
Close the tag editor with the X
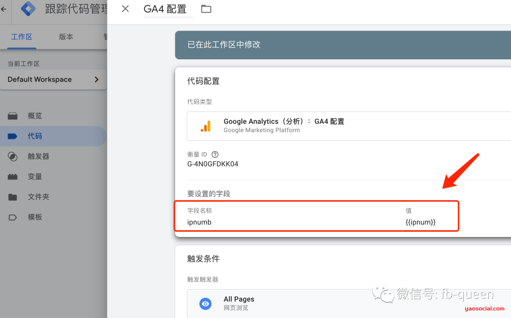click(124, 9)
